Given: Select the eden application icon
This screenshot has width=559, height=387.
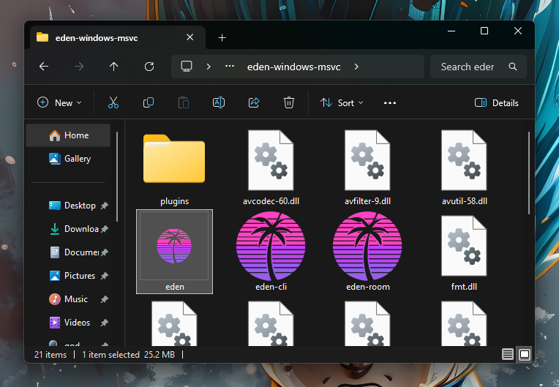Looking at the screenshot, I should 174,252.
